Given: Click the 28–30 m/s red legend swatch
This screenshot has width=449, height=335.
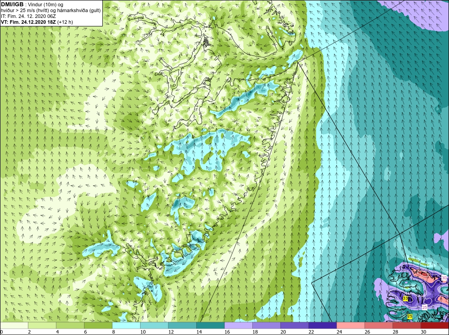Looking at the screenshot, I should coord(407,326).
